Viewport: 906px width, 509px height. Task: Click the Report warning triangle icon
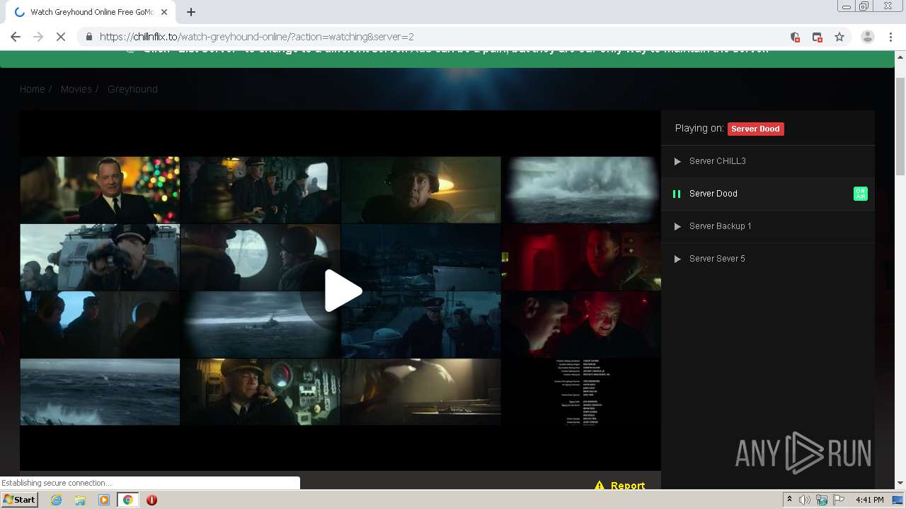pyautogui.click(x=600, y=486)
